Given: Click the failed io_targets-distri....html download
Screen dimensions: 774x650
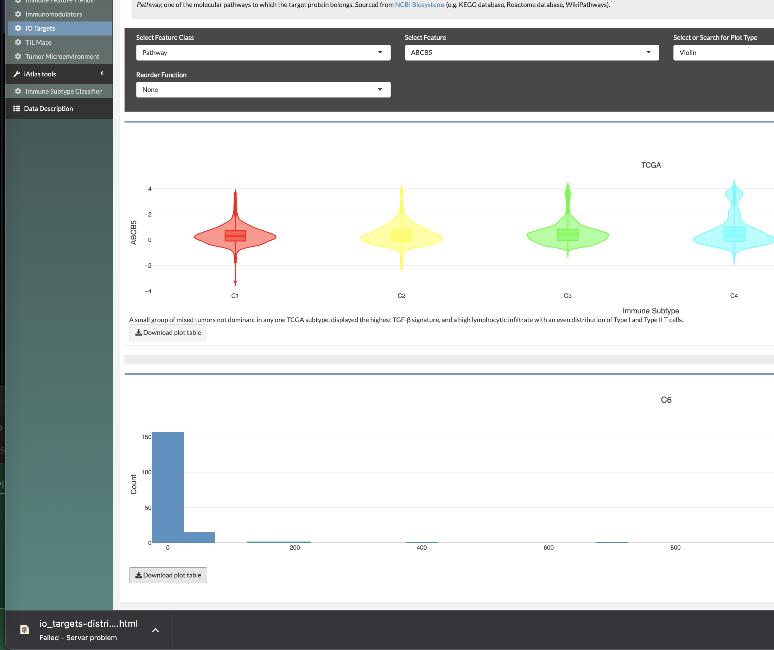Looking at the screenshot, I should (88, 624).
